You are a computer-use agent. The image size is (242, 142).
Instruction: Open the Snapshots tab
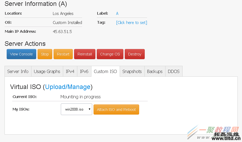pyautogui.click(x=132, y=71)
